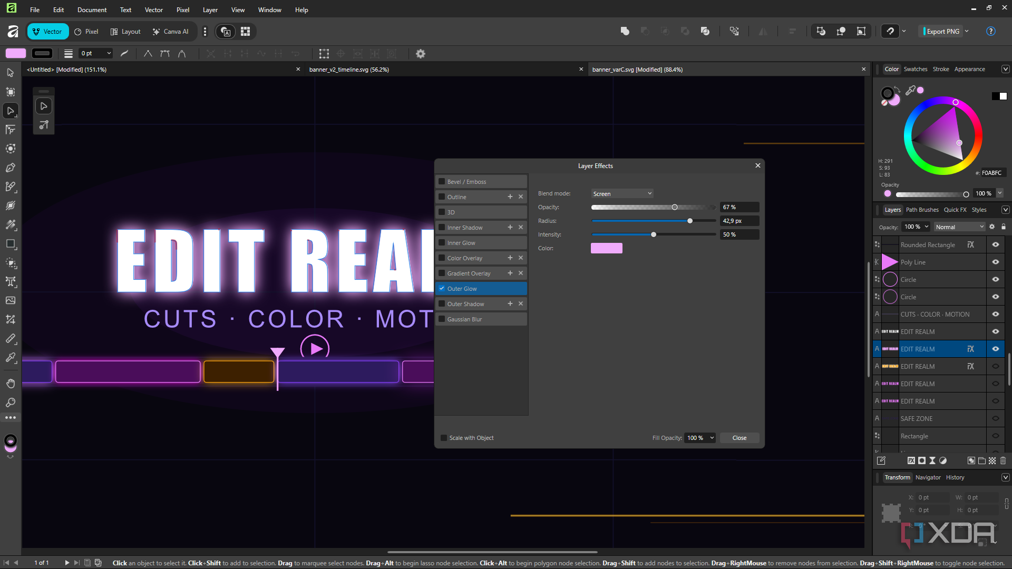Click the help question mark icon
The image size is (1012, 569).
(x=990, y=31)
